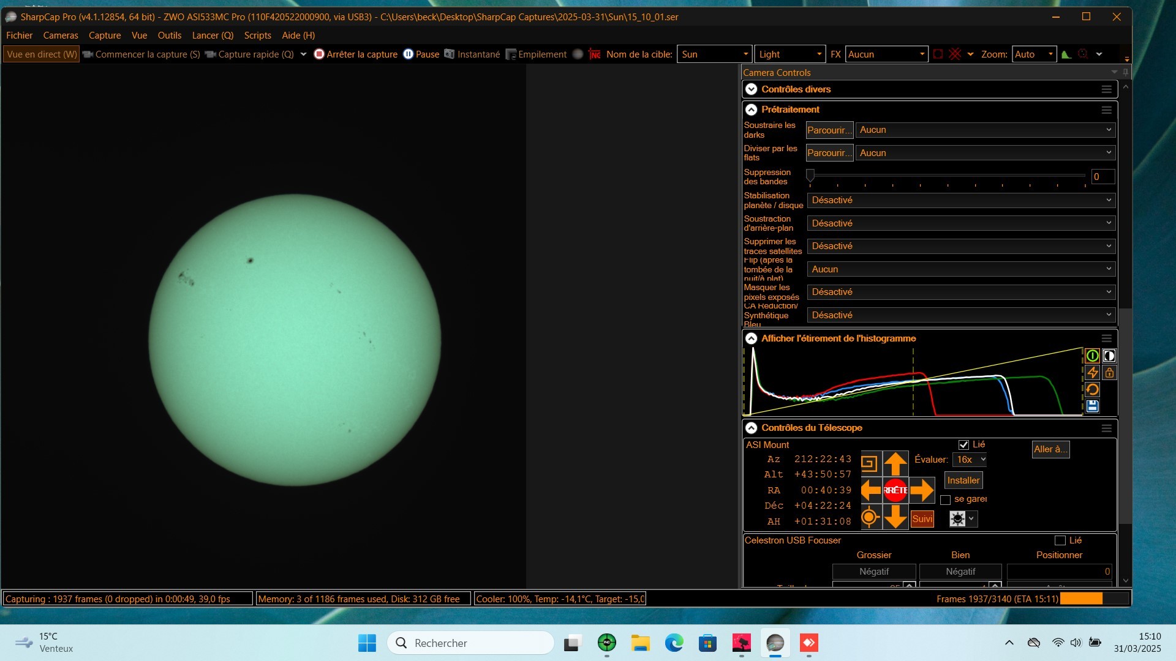Open the Capture menu
Viewport: 1176px width, 661px height.
point(105,35)
